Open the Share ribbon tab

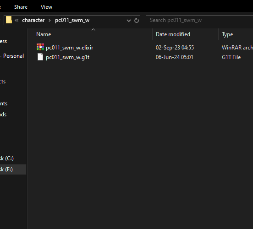tap(21, 7)
